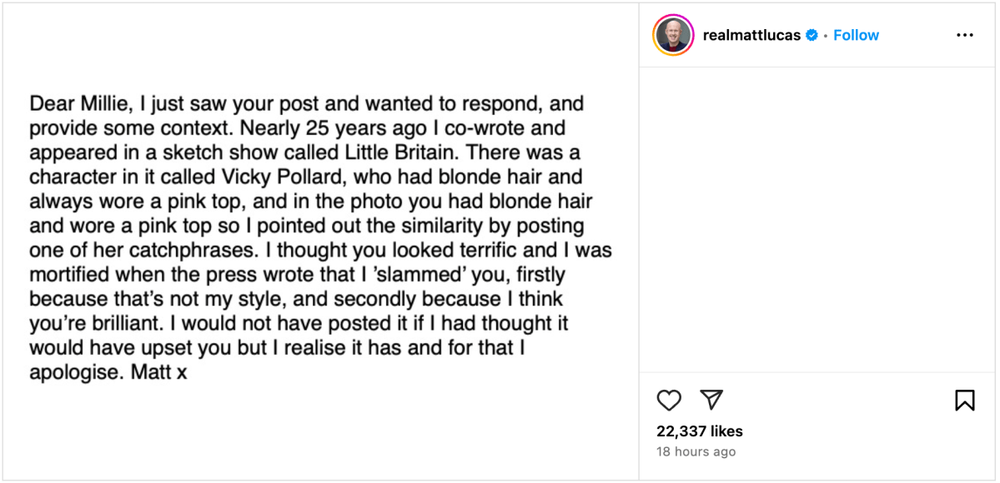Follow realmattlucas
1000x483 pixels.
(x=856, y=35)
